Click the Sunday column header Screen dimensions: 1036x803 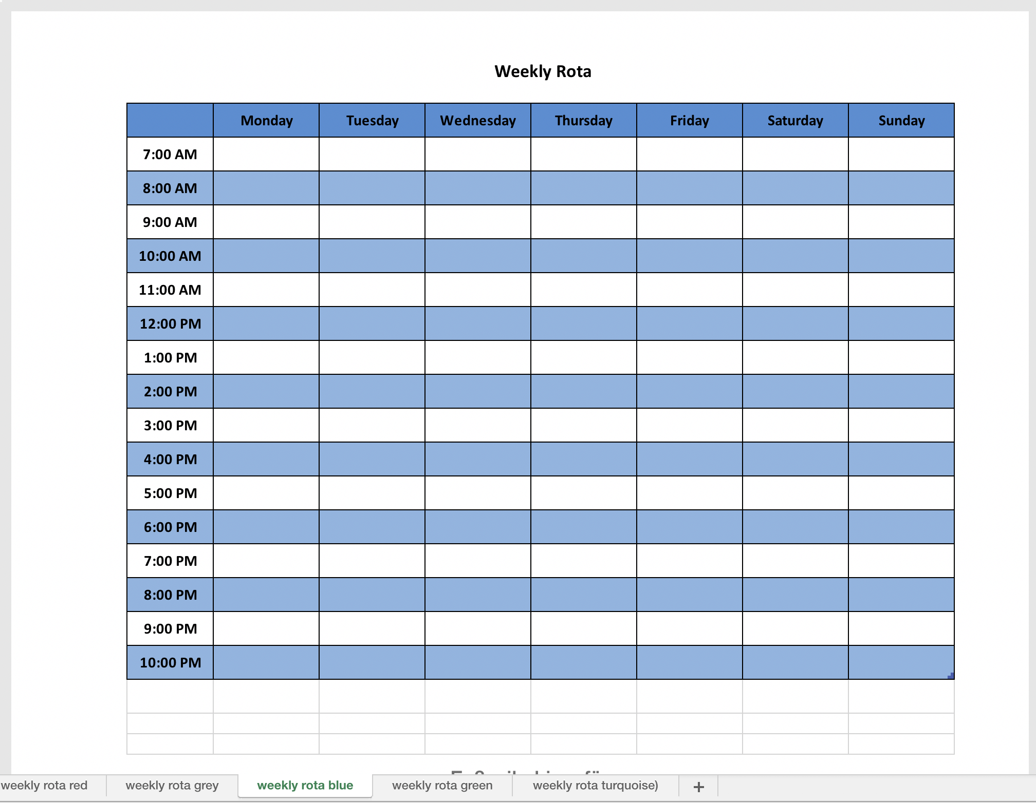901,120
